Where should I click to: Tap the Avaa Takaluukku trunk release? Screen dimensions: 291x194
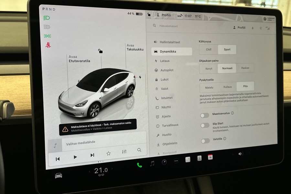click(135, 48)
